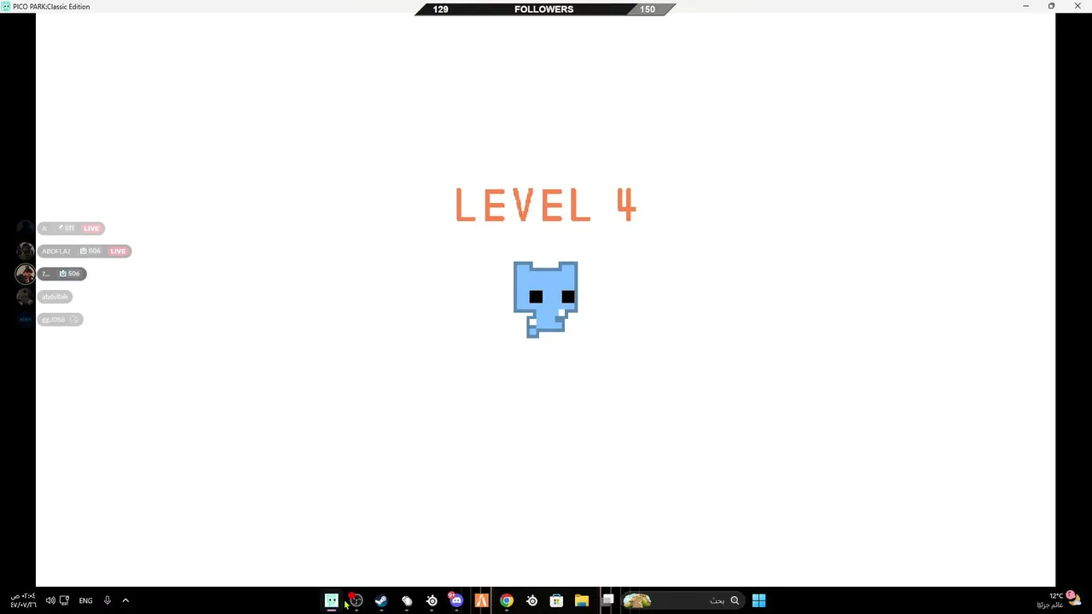The image size is (1092, 614).
Task: Open the Windows Start menu
Action: [758, 600]
